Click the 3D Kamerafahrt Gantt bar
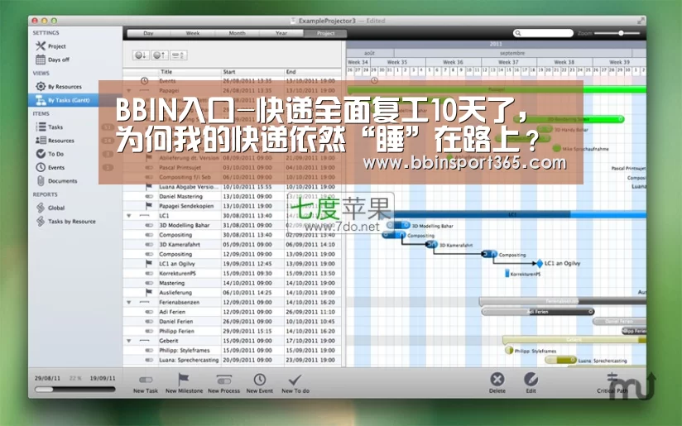Image resolution: width=682 pixels, height=426 pixels. pos(431,245)
